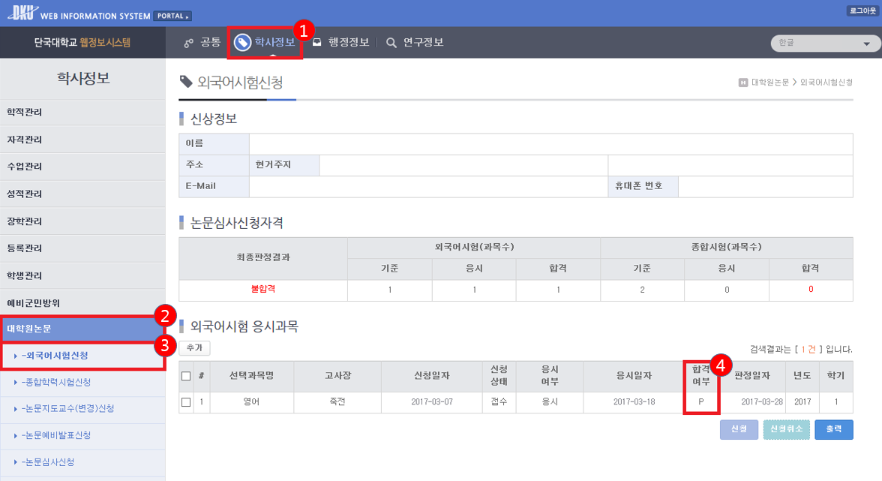Click the tag icon beside 외국어시험신청 title

tap(186, 82)
